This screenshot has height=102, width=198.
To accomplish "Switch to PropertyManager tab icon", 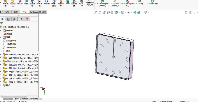I will [8, 19].
